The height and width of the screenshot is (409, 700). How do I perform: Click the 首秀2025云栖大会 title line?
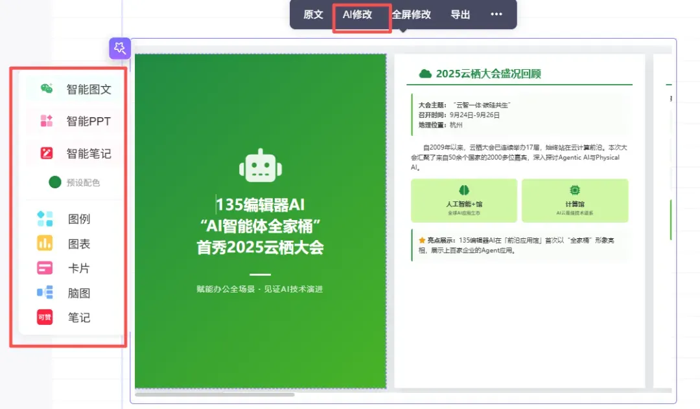click(261, 247)
